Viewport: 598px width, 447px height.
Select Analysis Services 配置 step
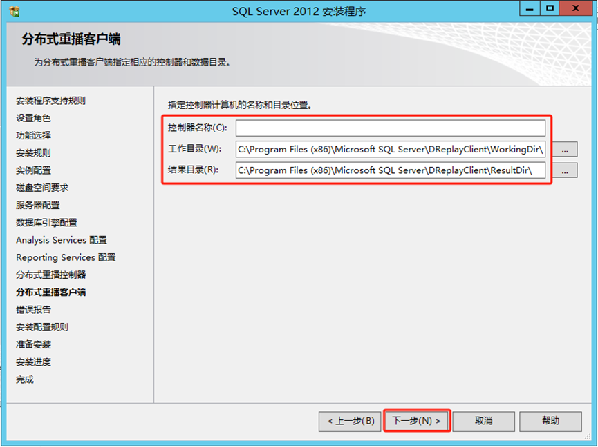(62, 240)
